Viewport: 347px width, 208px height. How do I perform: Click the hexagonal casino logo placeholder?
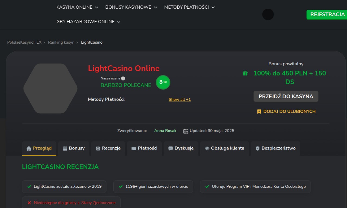tap(50, 89)
